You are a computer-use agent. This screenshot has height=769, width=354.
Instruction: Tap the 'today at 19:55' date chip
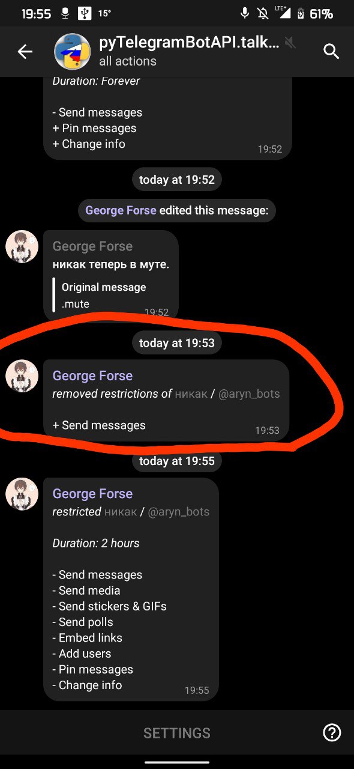coord(177,461)
